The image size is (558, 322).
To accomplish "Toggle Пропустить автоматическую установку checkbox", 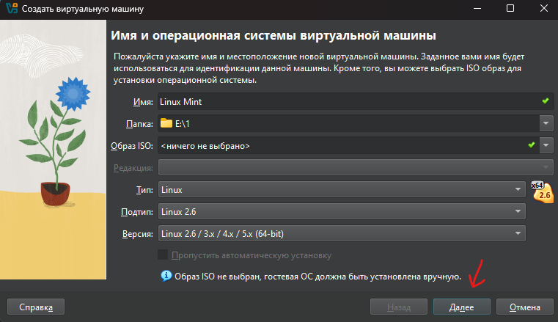I will pos(163,255).
